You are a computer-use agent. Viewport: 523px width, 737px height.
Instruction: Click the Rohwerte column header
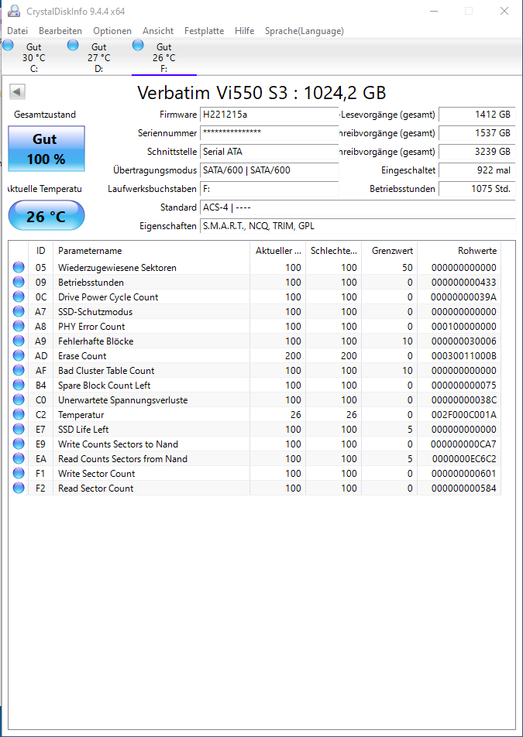point(459,251)
